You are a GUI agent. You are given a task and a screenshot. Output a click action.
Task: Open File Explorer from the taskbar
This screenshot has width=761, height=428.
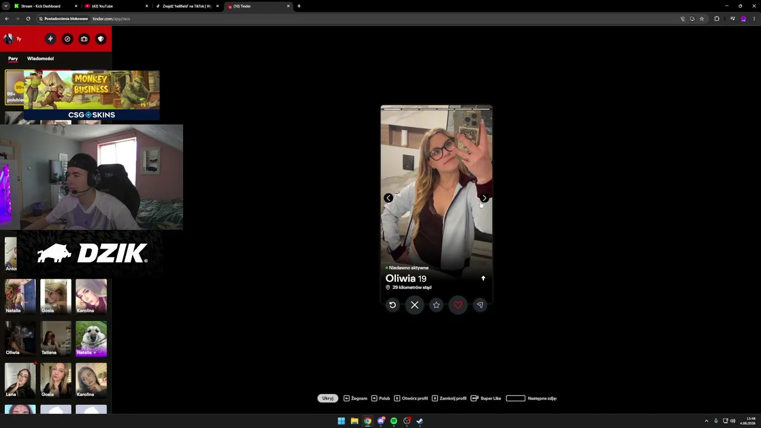pyautogui.click(x=354, y=421)
